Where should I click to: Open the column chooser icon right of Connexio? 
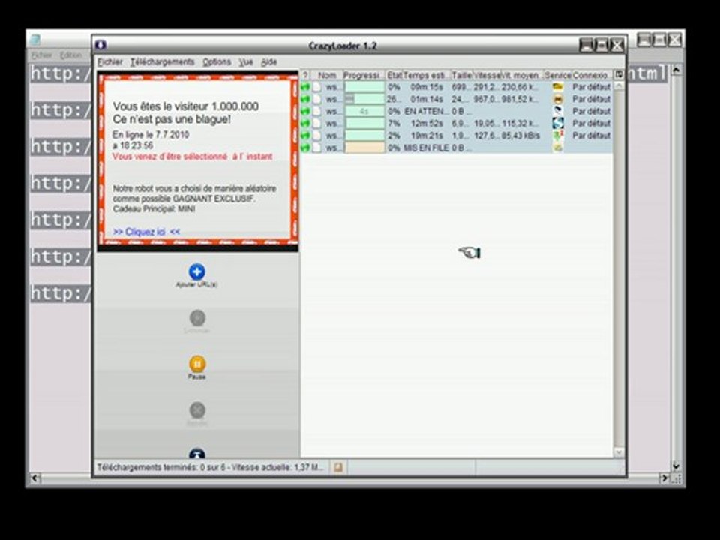619,74
